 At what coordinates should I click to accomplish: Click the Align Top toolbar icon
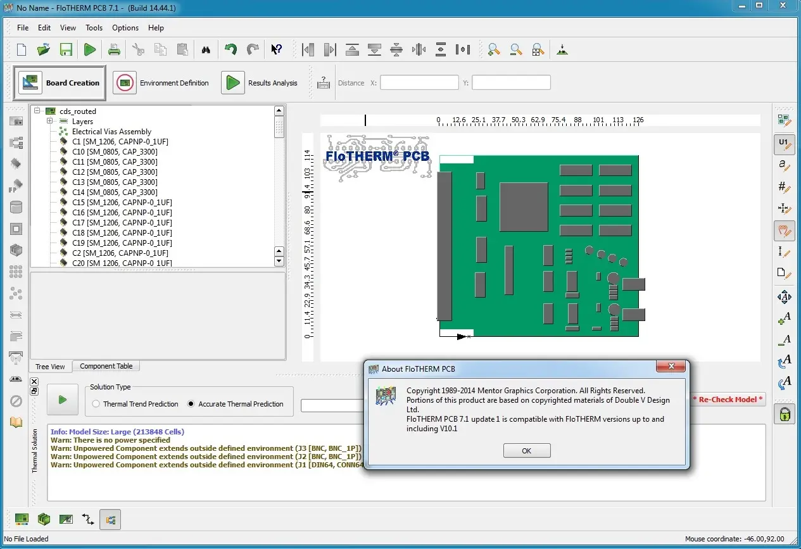point(352,49)
